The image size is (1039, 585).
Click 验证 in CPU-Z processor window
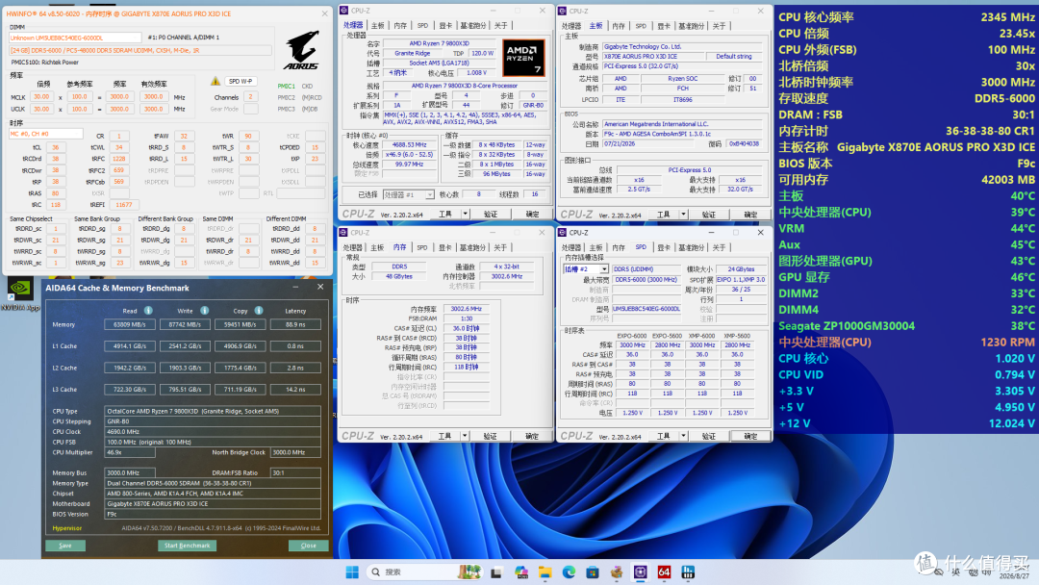pyautogui.click(x=491, y=214)
